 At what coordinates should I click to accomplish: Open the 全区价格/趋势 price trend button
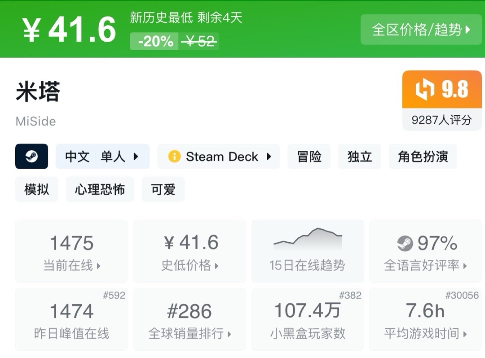(x=421, y=30)
